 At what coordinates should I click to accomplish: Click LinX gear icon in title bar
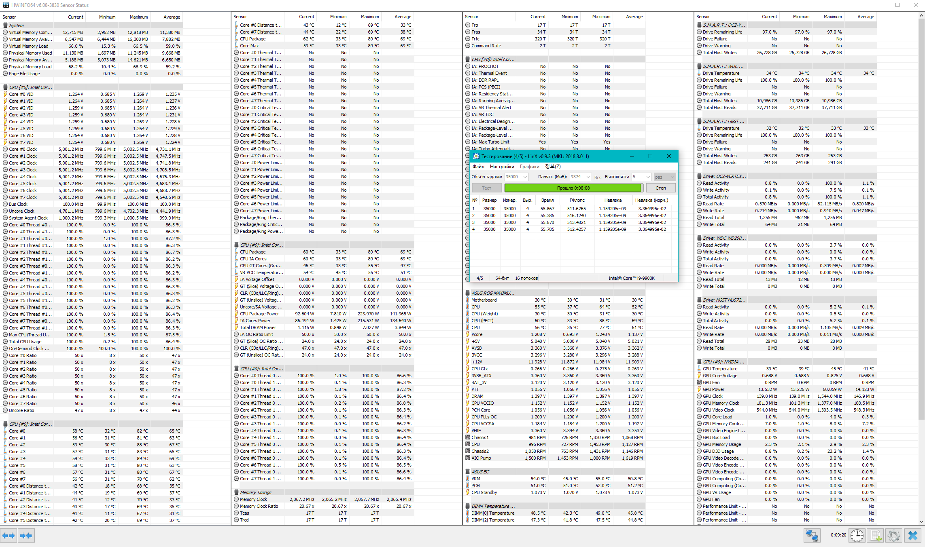[x=476, y=156]
